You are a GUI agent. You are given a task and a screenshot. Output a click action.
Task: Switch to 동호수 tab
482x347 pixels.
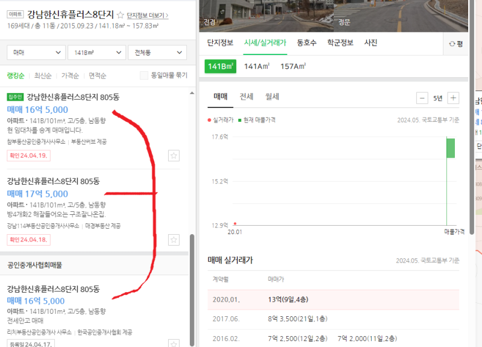(x=307, y=42)
